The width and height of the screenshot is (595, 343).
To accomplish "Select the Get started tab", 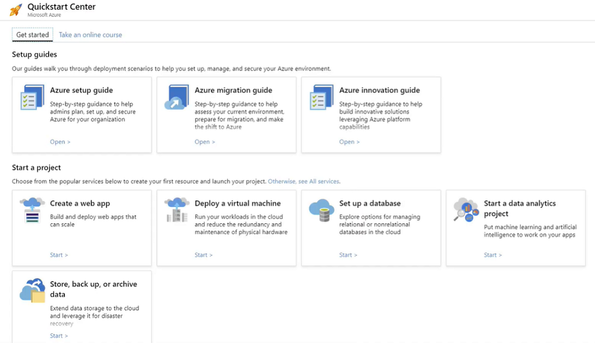I will (32, 34).
